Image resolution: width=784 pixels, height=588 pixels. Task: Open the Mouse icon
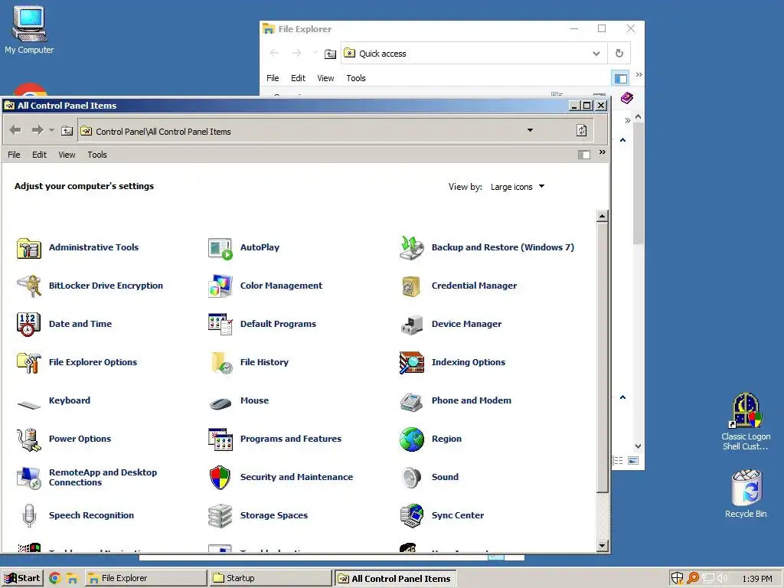tap(220, 403)
